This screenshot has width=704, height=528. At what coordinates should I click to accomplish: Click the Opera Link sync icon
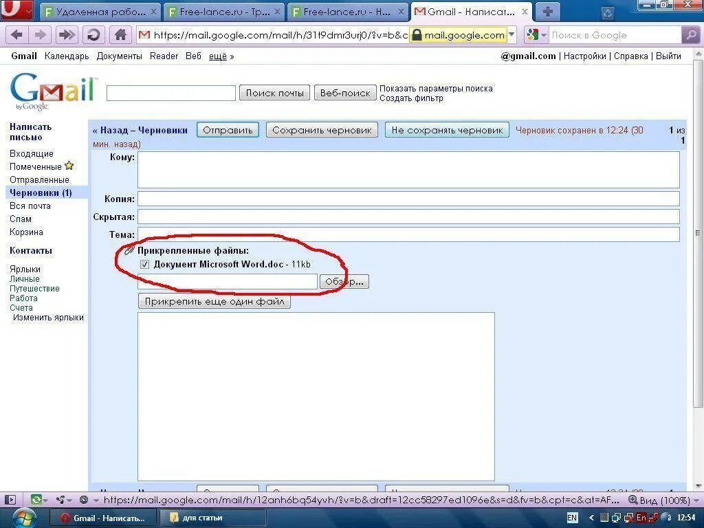coord(36,499)
